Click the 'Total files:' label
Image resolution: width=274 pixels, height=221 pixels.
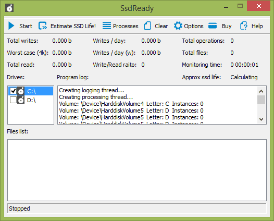pyautogui.click(x=195, y=53)
